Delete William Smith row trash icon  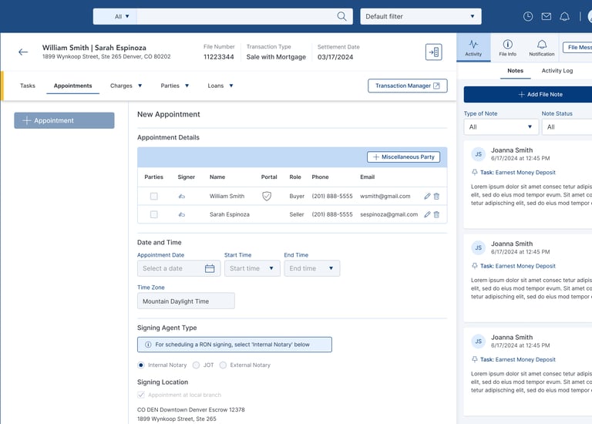(x=436, y=196)
